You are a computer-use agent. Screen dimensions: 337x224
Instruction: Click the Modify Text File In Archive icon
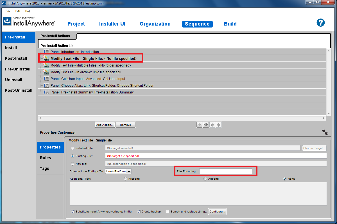(46, 72)
